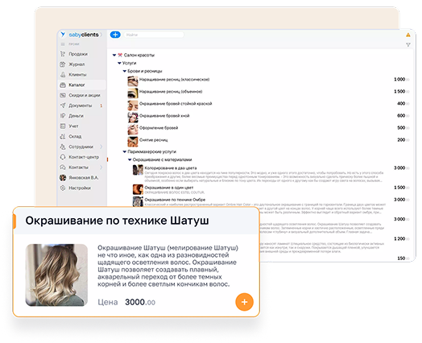Open Окрашивание по технике Омбре item
The width and height of the screenshot is (422, 343).
(175, 200)
